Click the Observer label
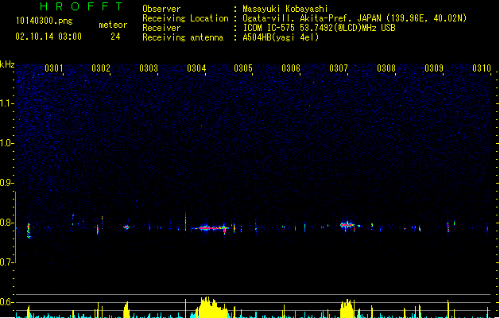 tap(161, 9)
